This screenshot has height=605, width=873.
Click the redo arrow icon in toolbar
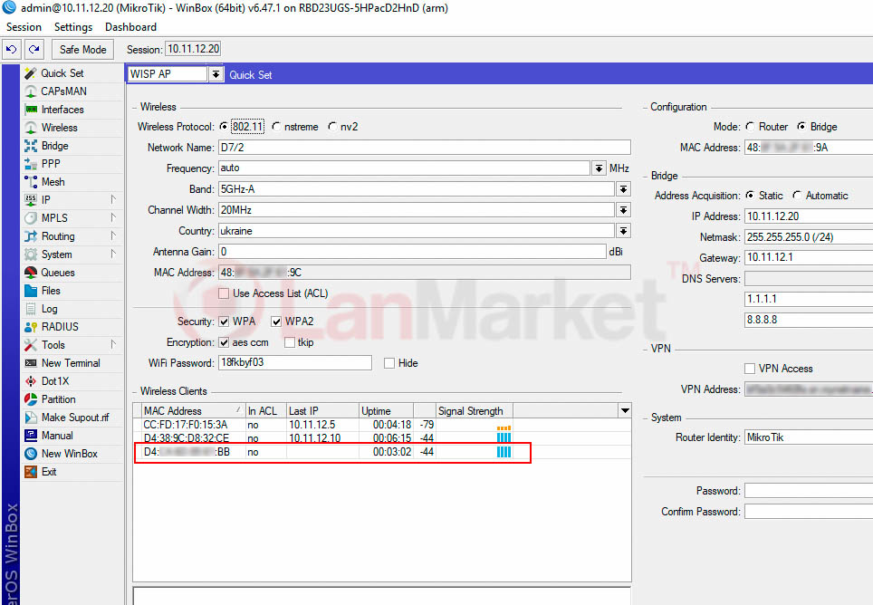(34, 50)
